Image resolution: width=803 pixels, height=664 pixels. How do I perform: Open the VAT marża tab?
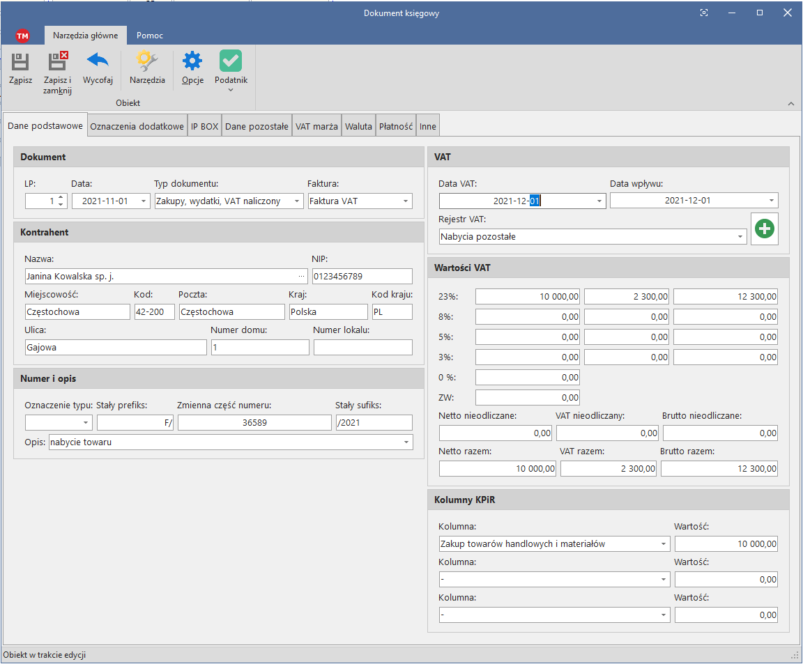316,127
